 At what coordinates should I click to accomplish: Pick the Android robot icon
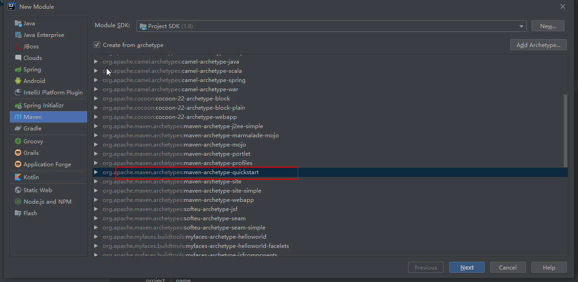(x=18, y=81)
